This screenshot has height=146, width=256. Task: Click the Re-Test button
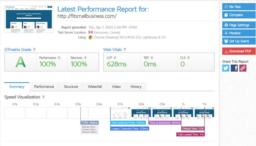[239, 7]
